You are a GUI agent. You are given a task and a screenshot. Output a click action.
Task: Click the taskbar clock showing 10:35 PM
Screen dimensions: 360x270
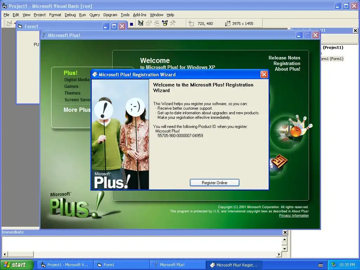coord(347,265)
